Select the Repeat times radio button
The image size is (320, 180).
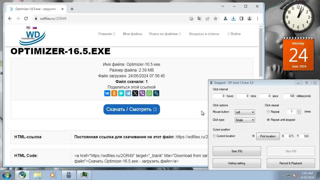click(268, 112)
